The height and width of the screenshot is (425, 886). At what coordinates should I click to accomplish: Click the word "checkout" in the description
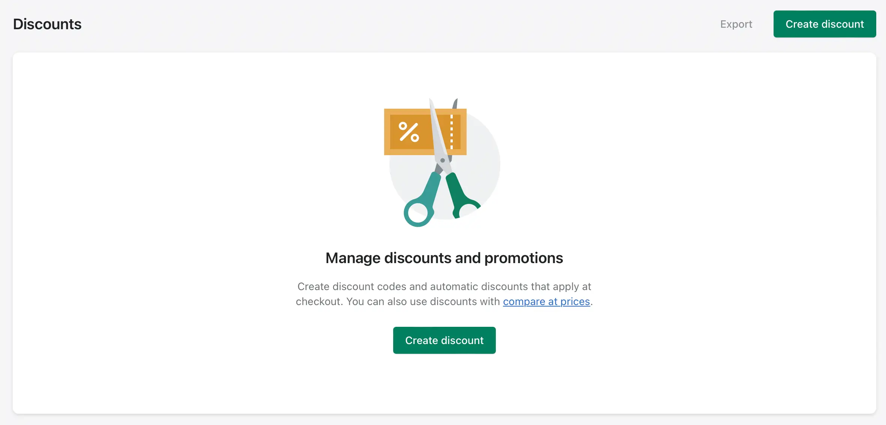[319, 301]
